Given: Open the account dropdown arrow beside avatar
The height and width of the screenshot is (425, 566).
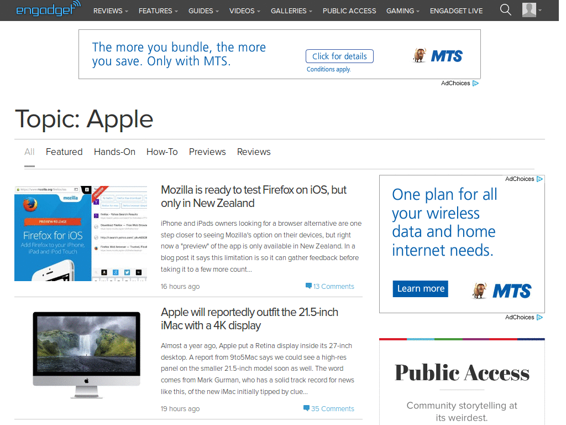Looking at the screenshot, I should click(x=540, y=11).
